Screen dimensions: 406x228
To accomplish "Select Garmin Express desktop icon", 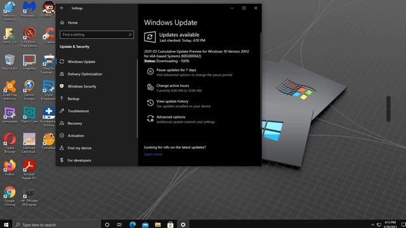I will [29, 90].
